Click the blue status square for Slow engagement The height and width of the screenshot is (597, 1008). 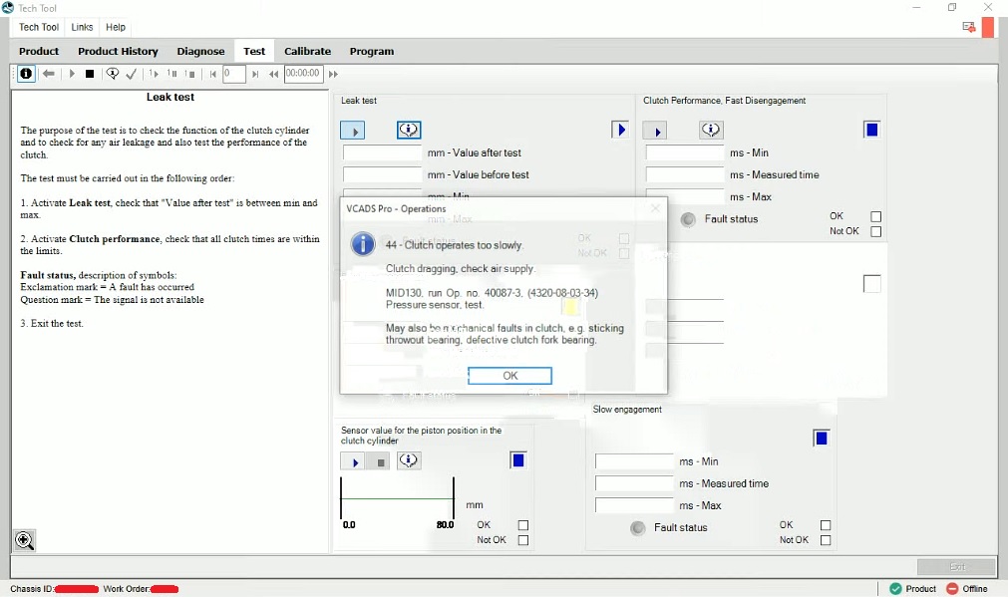tap(822, 439)
